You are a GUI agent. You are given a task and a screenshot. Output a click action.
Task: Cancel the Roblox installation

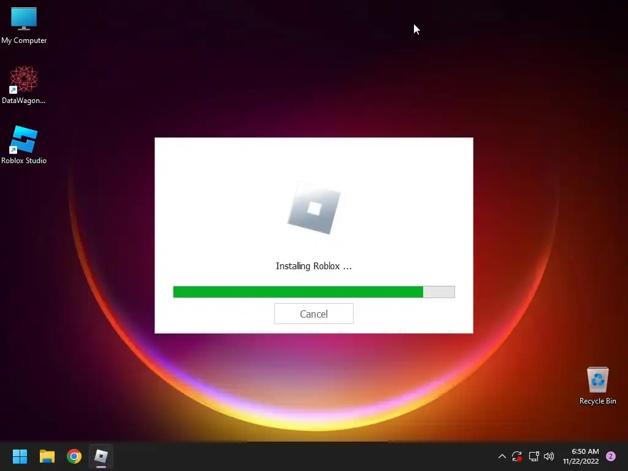tap(313, 313)
